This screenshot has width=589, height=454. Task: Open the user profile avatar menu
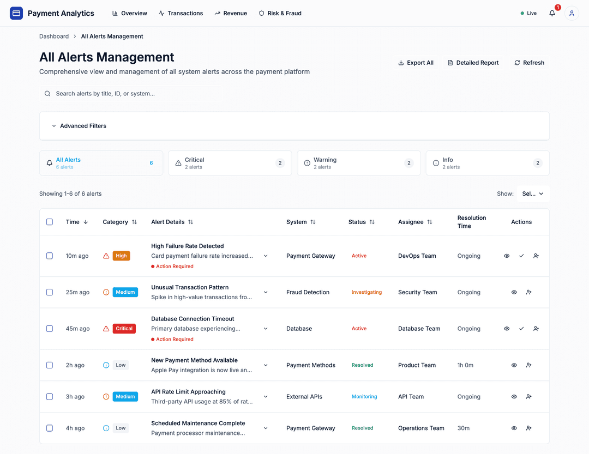pyautogui.click(x=571, y=13)
